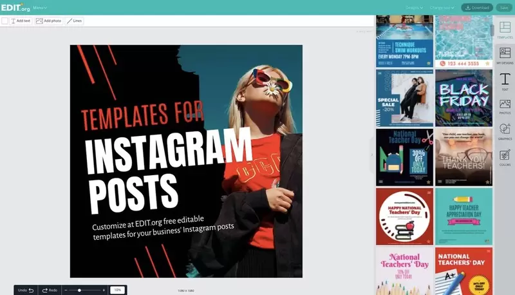Click the 1080 x 1080 size label
The image size is (515, 295).
point(186,290)
